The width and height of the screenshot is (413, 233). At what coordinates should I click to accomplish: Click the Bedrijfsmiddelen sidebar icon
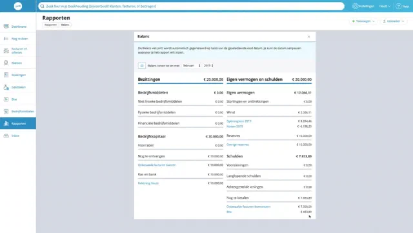click(6, 111)
